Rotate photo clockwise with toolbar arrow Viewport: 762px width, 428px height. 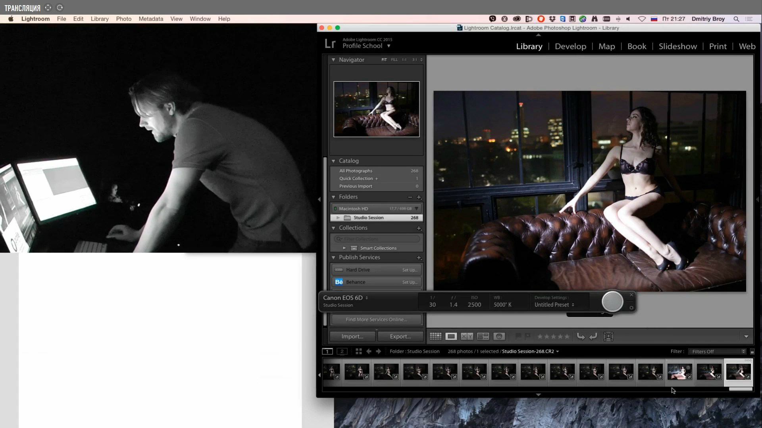(x=593, y=336)
